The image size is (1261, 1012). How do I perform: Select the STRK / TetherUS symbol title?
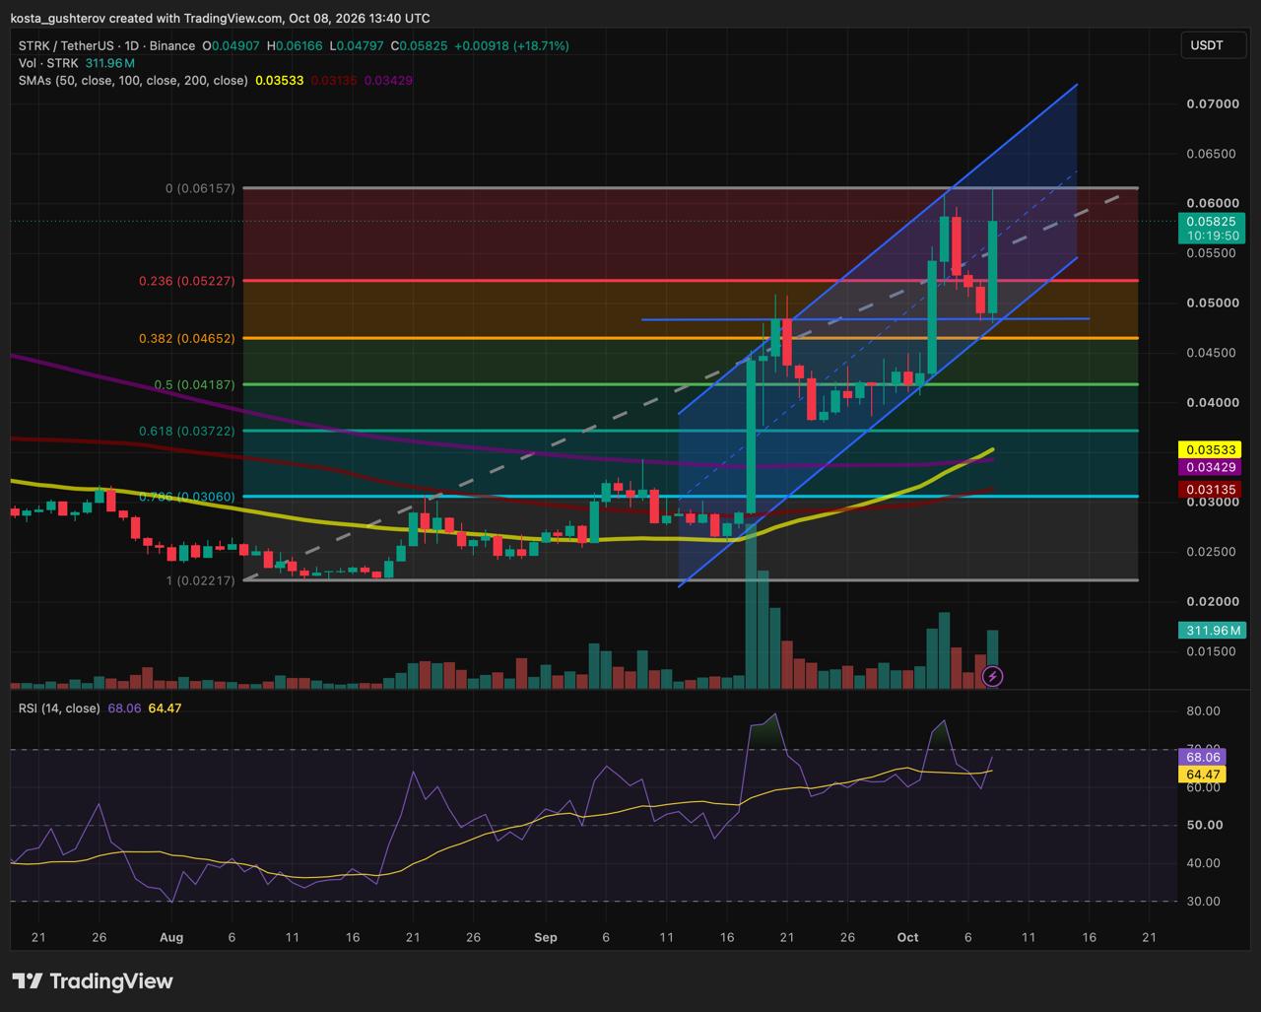[106, 45]
